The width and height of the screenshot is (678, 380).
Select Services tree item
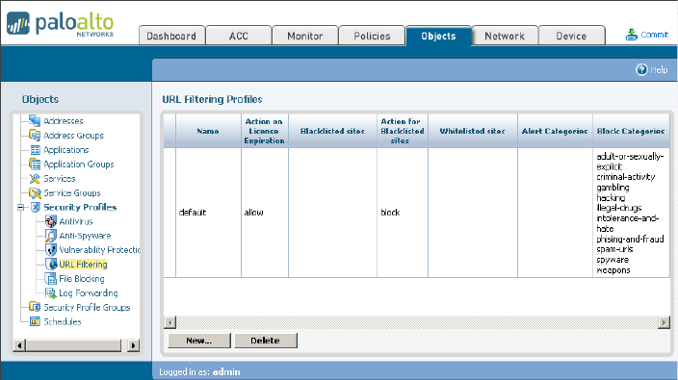point(60,179)
